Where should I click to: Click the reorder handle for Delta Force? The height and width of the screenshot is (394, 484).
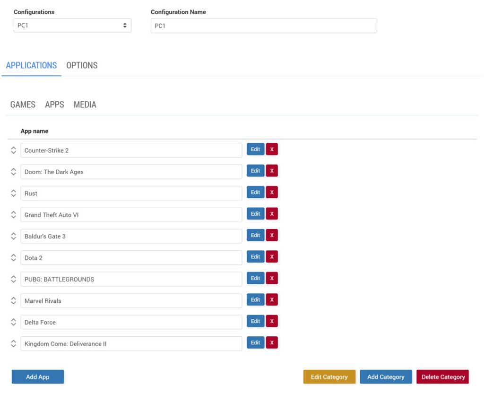(x=14, y=322)
